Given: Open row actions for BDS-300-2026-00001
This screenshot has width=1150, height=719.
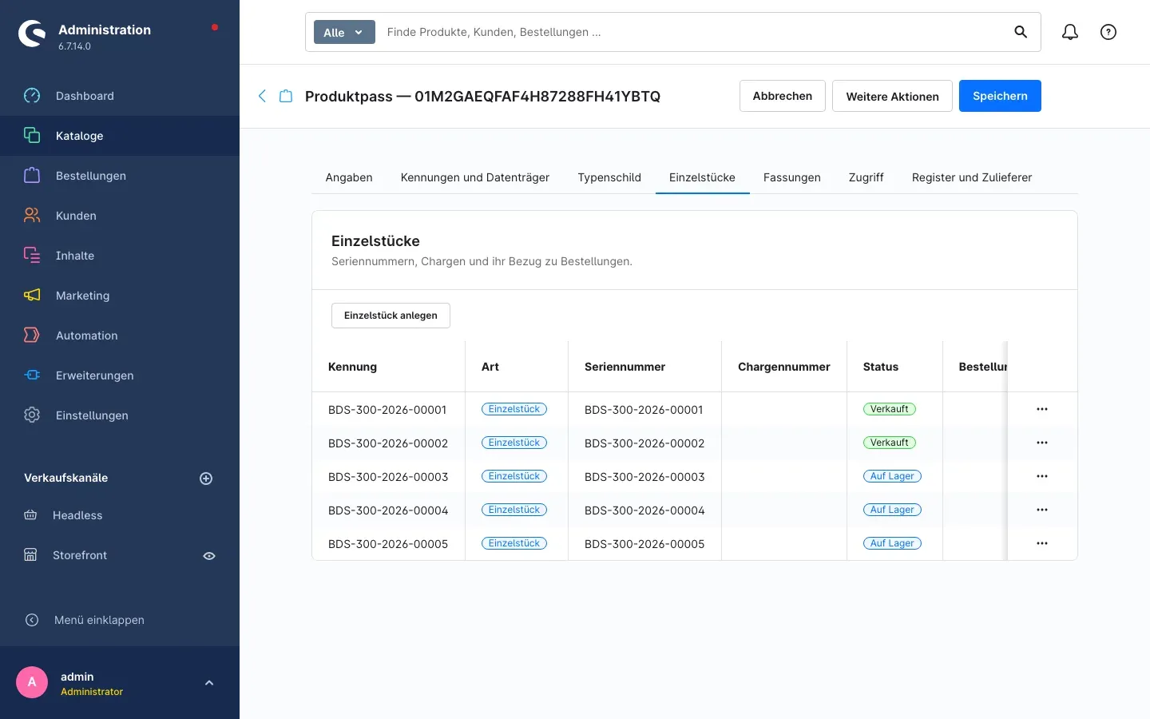Looking at the screenshot, I should [x=1042, y=409].
